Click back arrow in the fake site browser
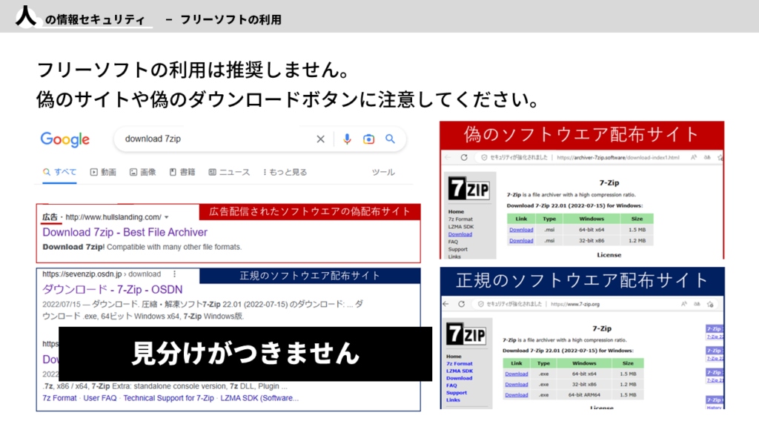 (447, 157)
